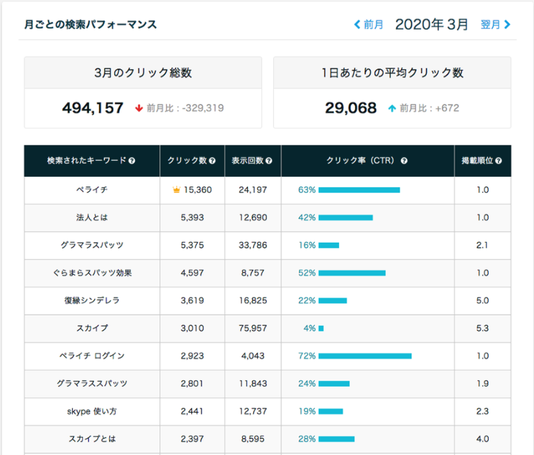534x455 pixels.
Task: Click help icon beside 表示回数 column header
Action: point(269,161)
